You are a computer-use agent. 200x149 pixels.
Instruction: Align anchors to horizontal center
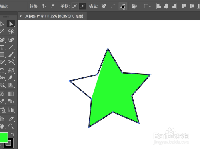166,6
